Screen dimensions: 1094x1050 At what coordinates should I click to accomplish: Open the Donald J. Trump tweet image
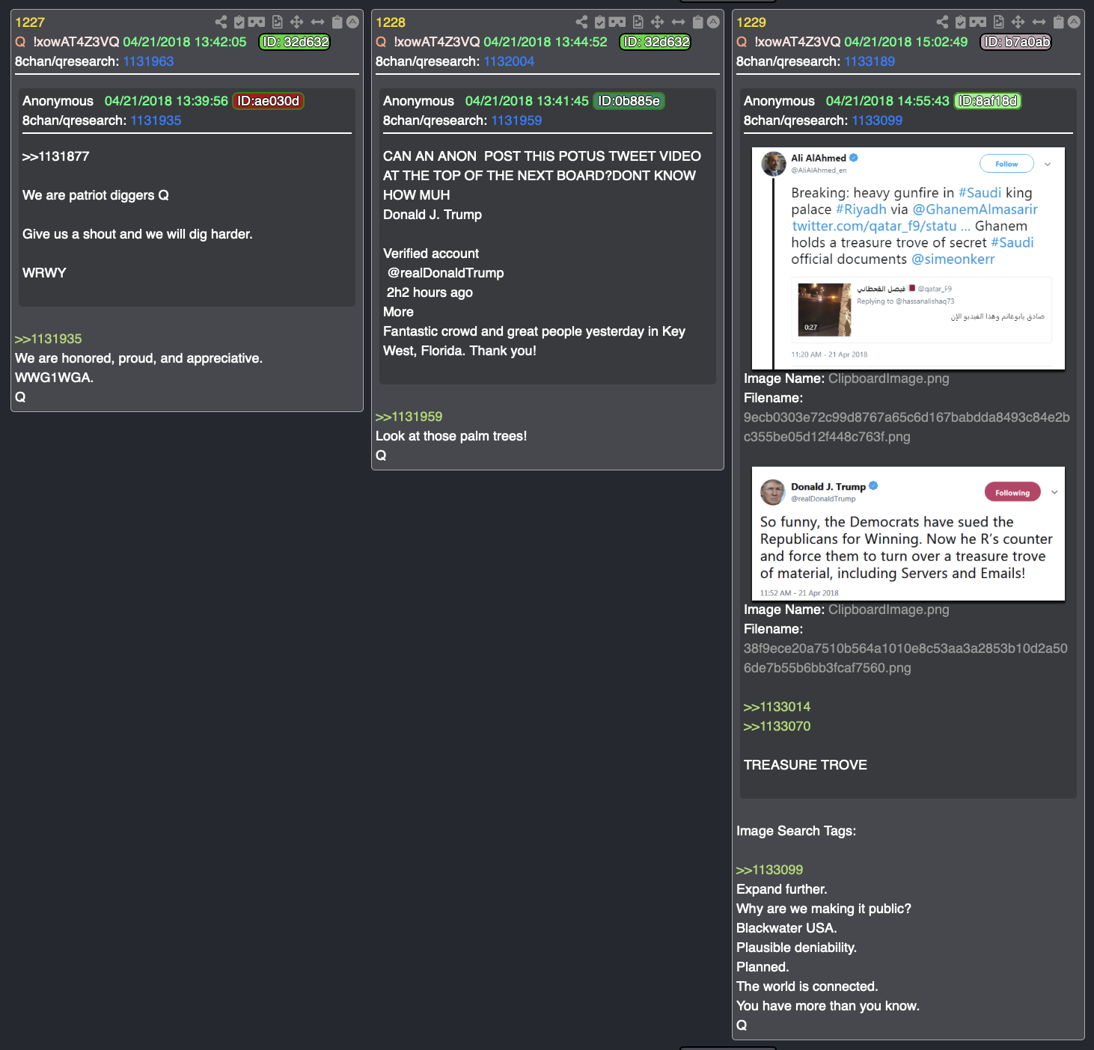908,533
